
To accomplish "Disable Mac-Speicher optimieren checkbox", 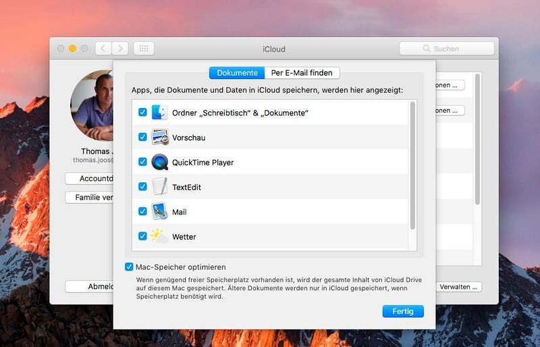I will pyautogui.click(x=129, y=267).
